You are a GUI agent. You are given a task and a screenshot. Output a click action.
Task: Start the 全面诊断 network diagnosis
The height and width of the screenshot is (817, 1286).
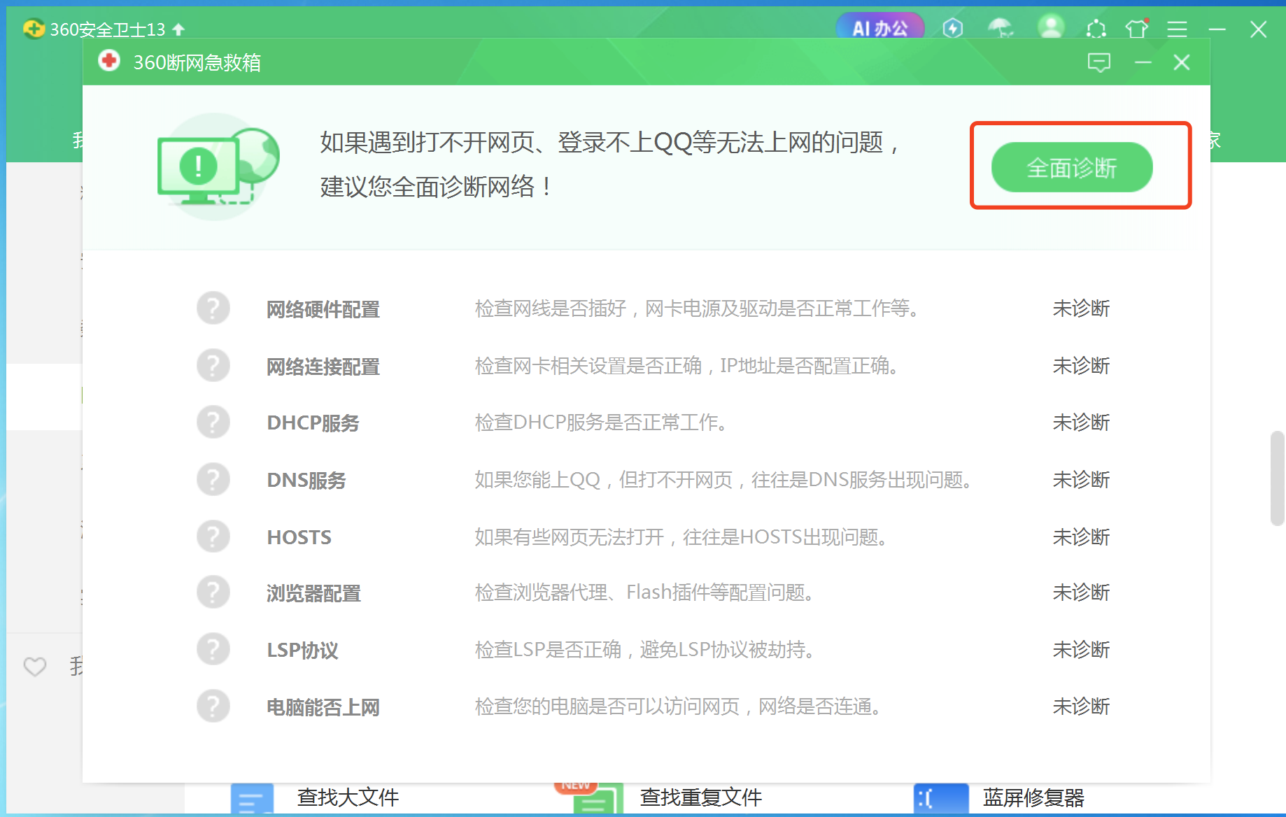click(x=1072, y=167)
